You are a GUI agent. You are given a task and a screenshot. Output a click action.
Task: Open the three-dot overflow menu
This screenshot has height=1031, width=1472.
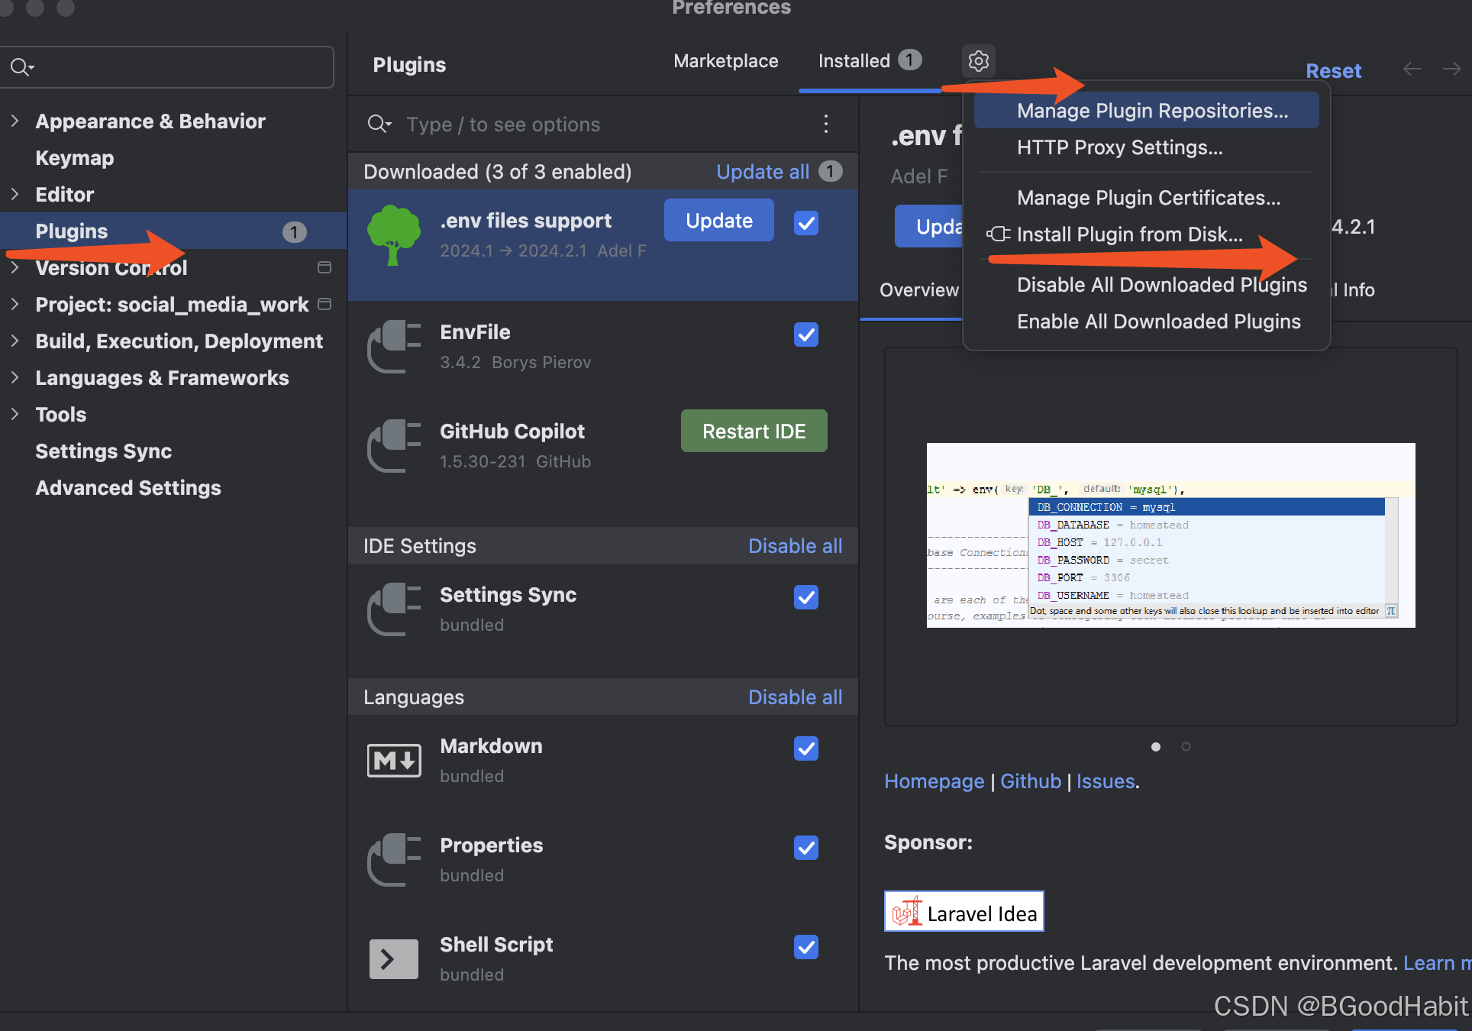coord(825,124)
